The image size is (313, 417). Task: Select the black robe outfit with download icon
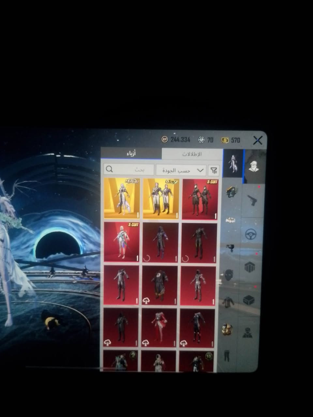(160, 286)
